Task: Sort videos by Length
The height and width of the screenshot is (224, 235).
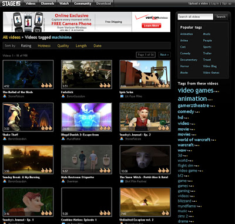Action: click(81, 46)
